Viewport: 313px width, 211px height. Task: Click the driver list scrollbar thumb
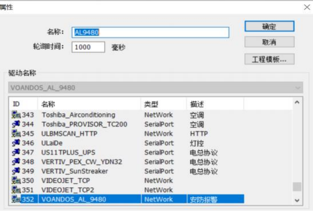297,187
